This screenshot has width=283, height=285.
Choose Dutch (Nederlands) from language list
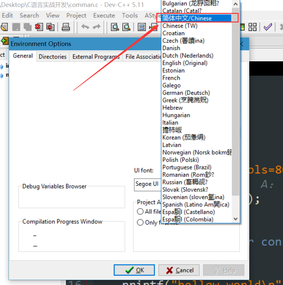(197, 55)
